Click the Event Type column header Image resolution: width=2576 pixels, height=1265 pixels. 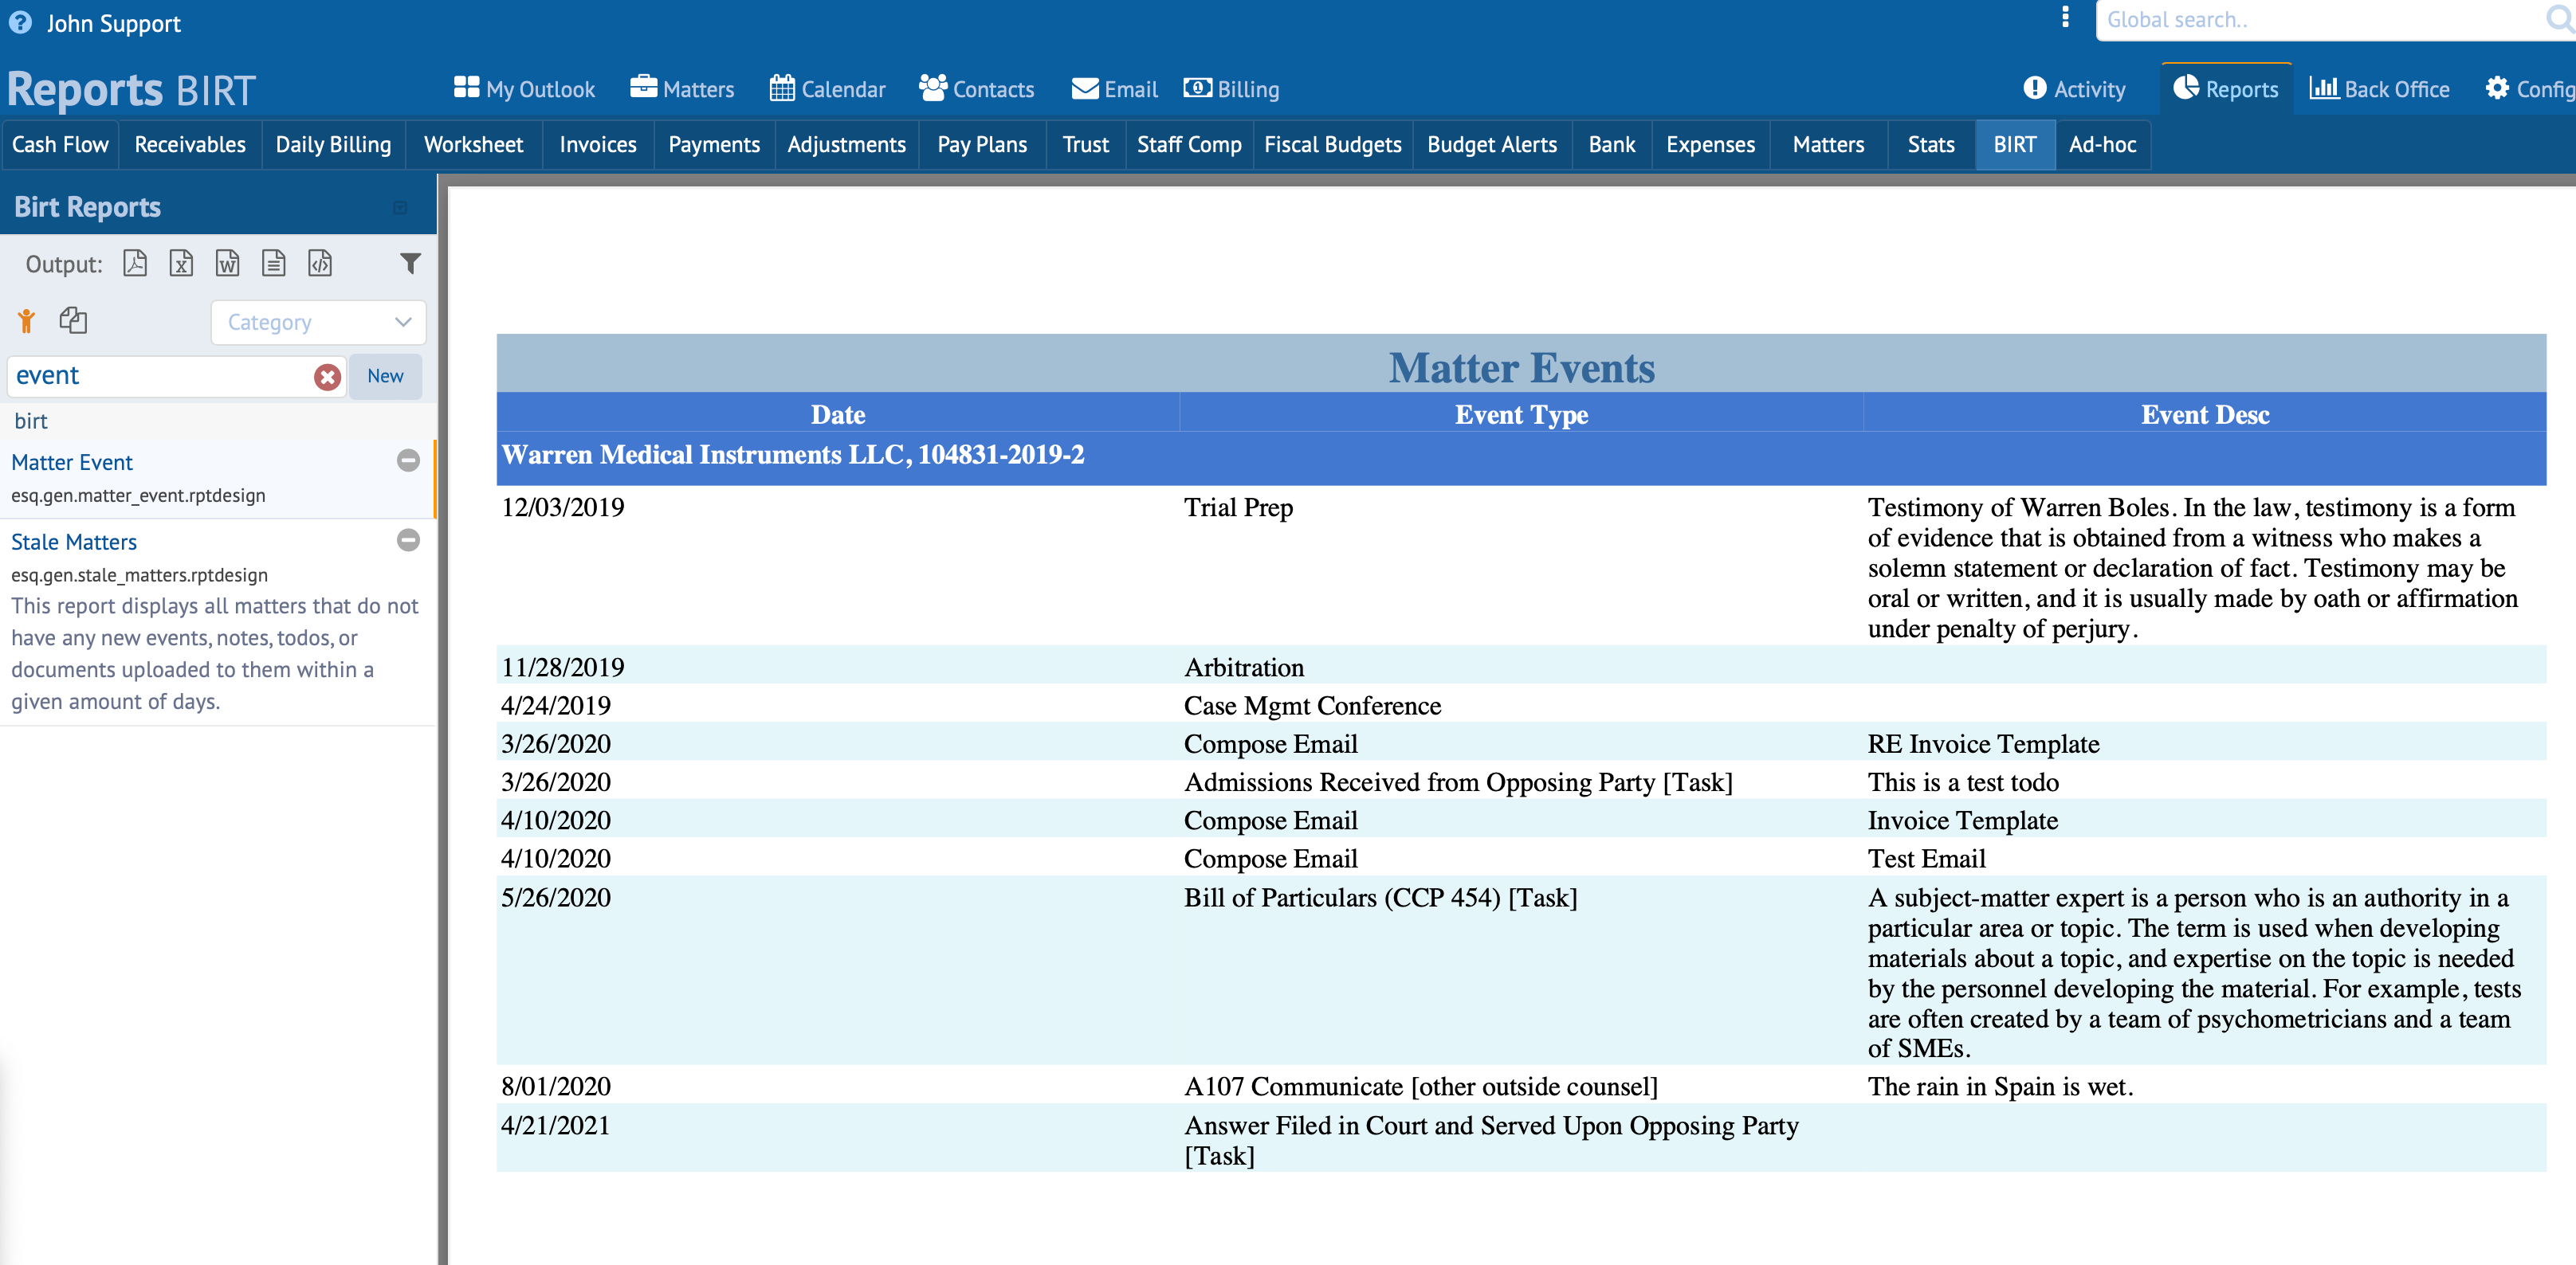pos(1521,415)
